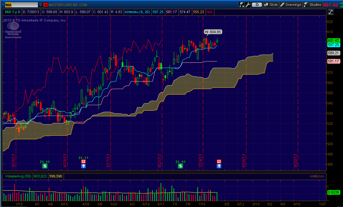Click the 9/20/13 expiration marker
343x207 pixels.
[296, 161]
